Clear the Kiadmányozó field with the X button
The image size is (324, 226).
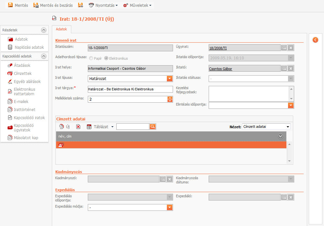[170, 179]
